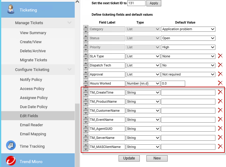The width and height of the screenshot is (226, 167).
Task: Delete the TM_MASClientName field row
Action: [220, 147]
